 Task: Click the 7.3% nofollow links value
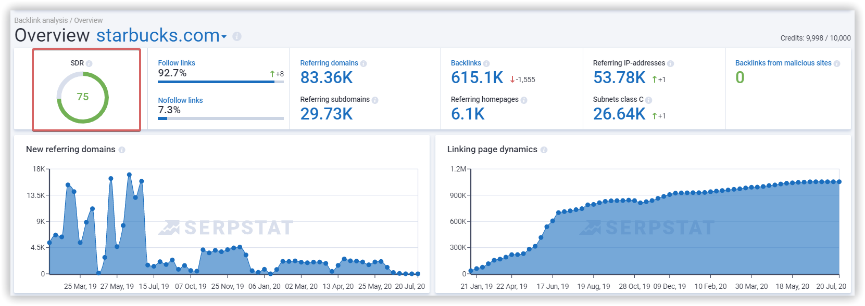coord(169,110)
